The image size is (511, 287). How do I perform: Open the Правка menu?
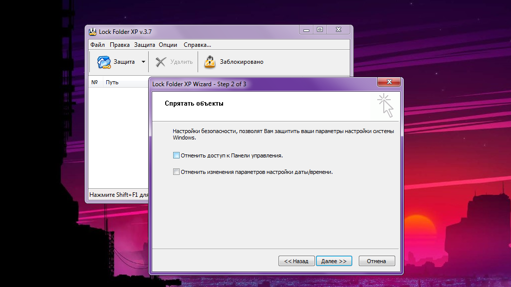point(120,45)
